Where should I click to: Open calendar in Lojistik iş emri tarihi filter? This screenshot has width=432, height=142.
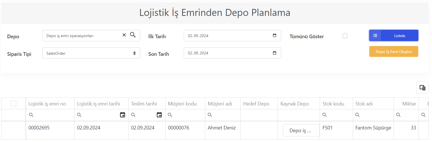pyautogui.click(x=122, y=115)
